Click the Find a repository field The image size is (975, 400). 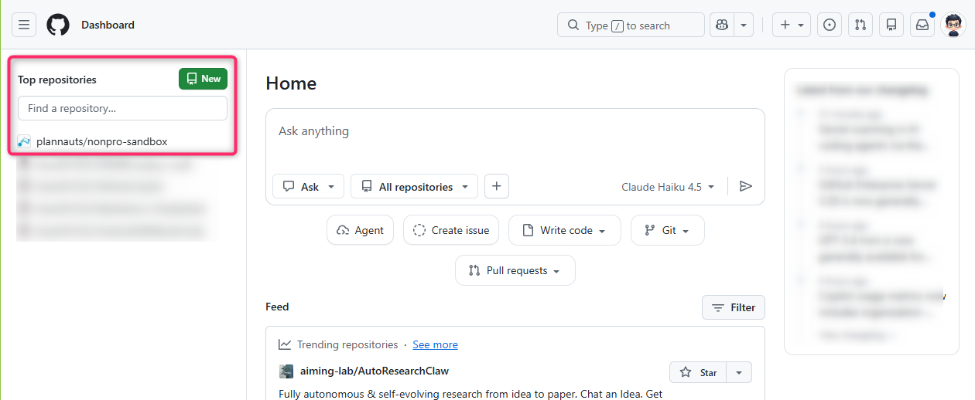(122, 108)
